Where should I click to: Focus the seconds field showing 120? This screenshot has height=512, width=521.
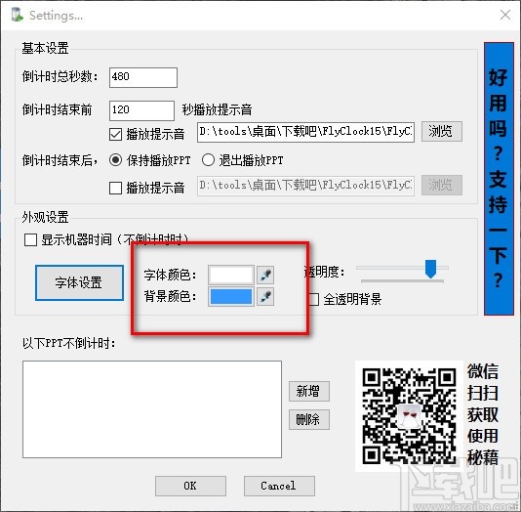tap(141, 110)
